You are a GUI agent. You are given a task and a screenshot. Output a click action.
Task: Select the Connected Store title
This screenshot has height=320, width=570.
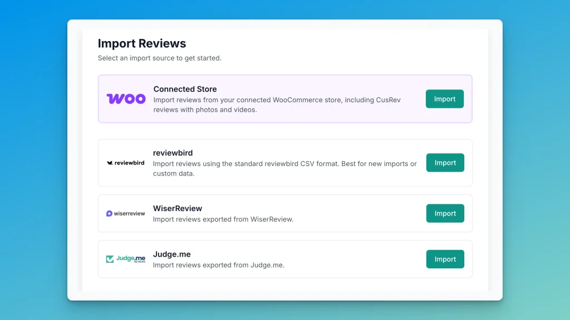point(185,89)
